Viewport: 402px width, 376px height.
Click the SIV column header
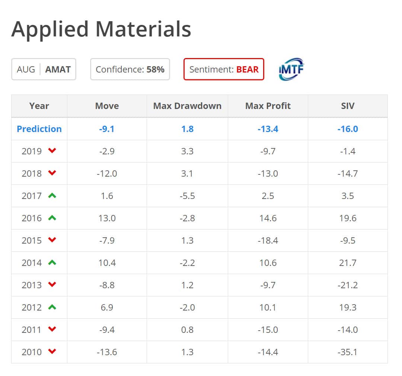(x=348, y=106)
